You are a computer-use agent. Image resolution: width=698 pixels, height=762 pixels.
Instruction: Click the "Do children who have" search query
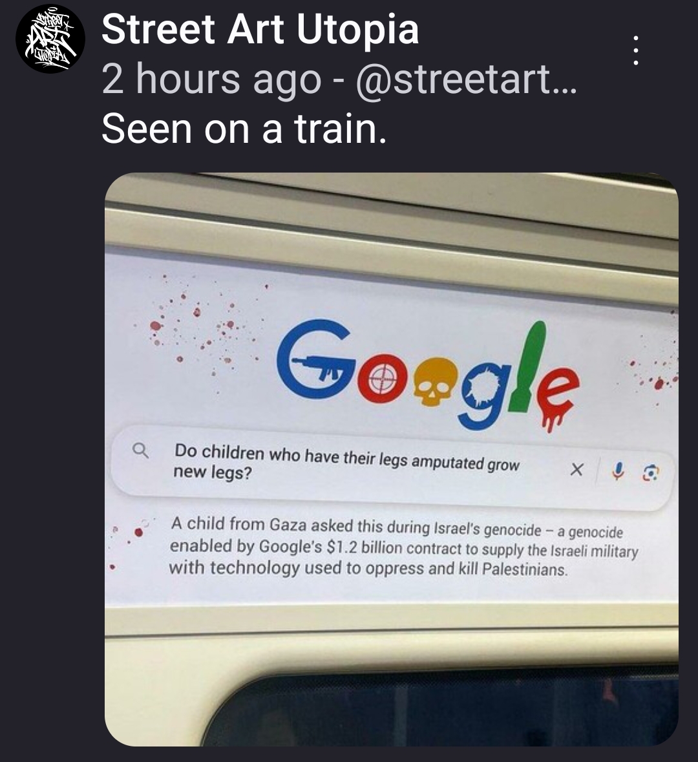[346, 461]
